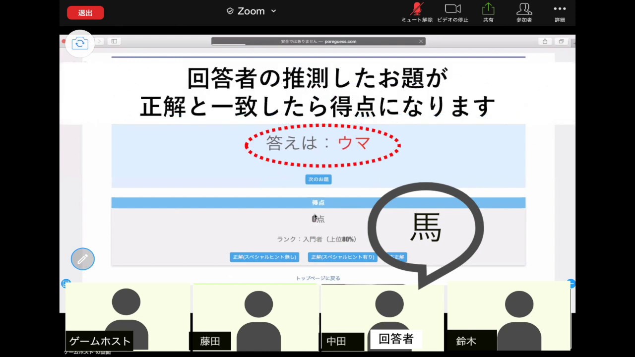The image size is (635, 357).
Task: Open the 詳細 more options menu
Action: click(x=560, y=13)
